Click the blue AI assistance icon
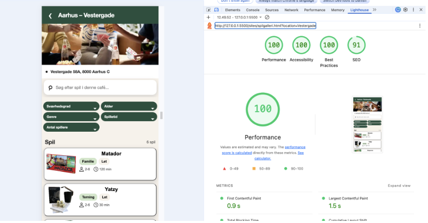 [x=398, y=10]
